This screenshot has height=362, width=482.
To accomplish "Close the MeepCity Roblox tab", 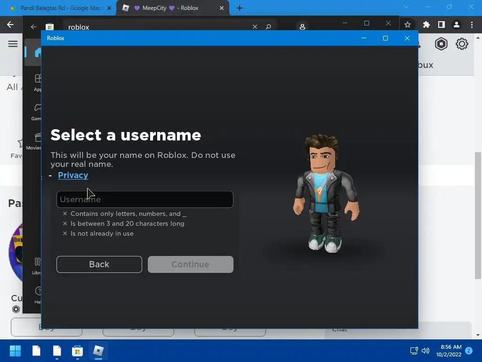I will pos(222,8).
